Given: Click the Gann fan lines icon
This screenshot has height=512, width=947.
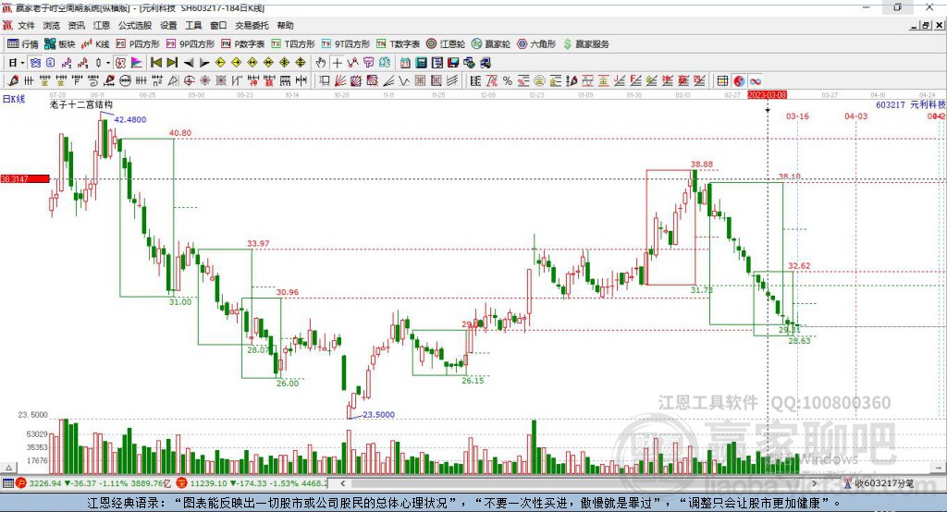Looking at the screenshot, I should click(340, 80).
